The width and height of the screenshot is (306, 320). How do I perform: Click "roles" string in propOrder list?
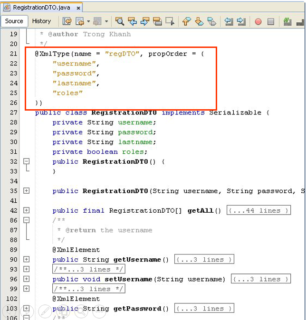click(x=68, y=93)
